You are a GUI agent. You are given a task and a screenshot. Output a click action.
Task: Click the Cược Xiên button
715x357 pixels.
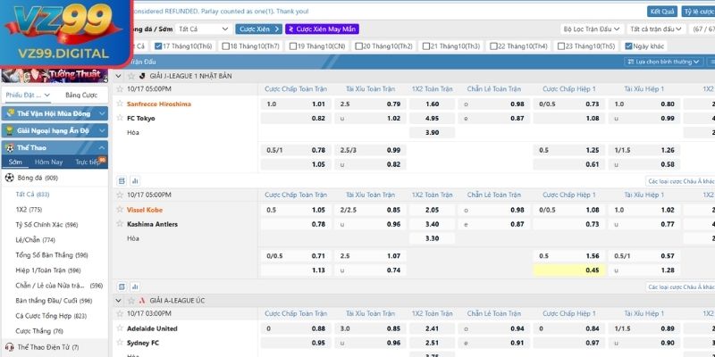258,29
